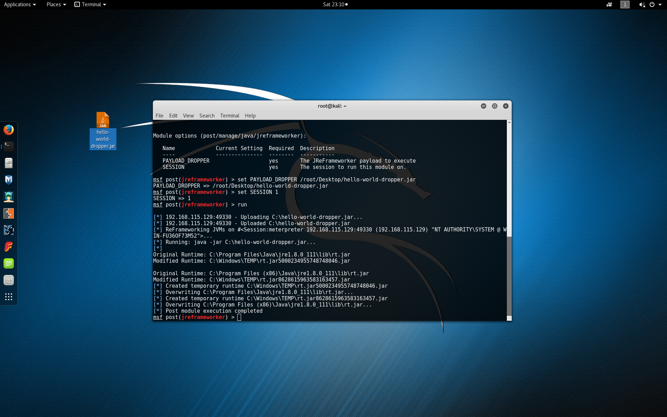Screen dimensions: 667x417
Task: Open the Terminal dock icon
Action: click(9, 146)
